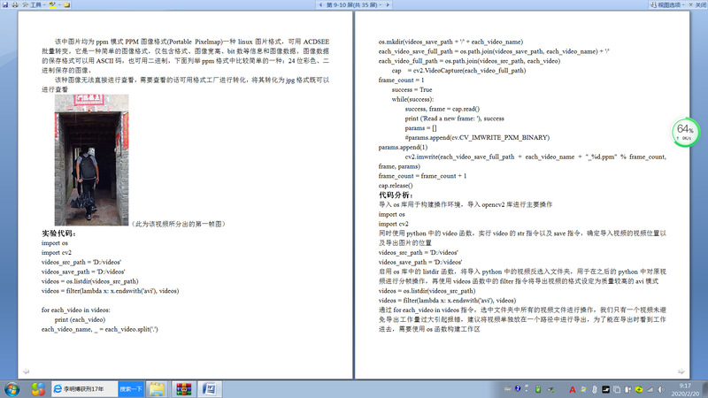Viewport: 708px width, 398px height.
Task: Click the green 64% floating circle indicator
Action: 684,132
